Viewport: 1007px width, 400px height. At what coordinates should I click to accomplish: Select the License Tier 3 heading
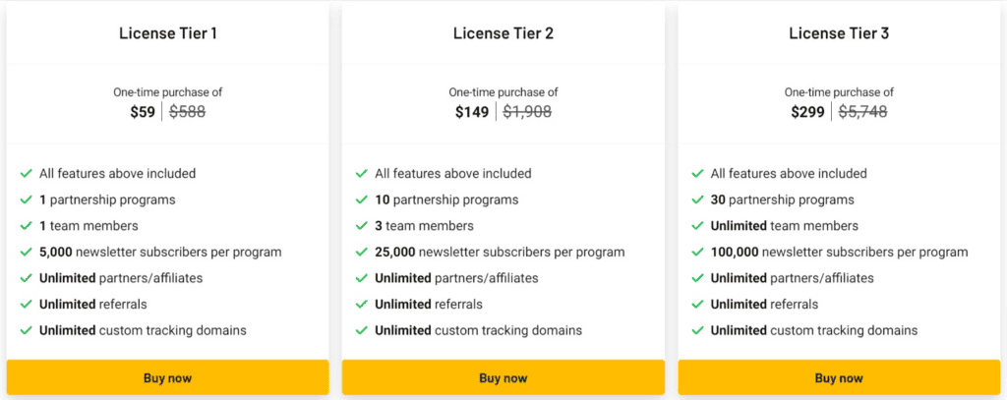[838, 33]
